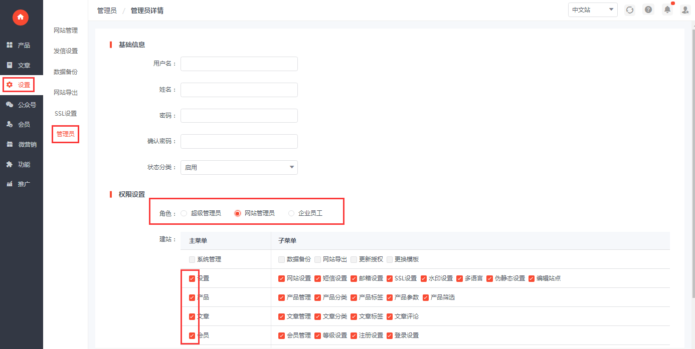
Task: Select the 企业员工 role radio button
Action: [291, 213]
